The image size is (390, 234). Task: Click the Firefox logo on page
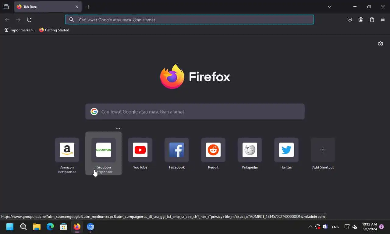[x=195, y=76]
